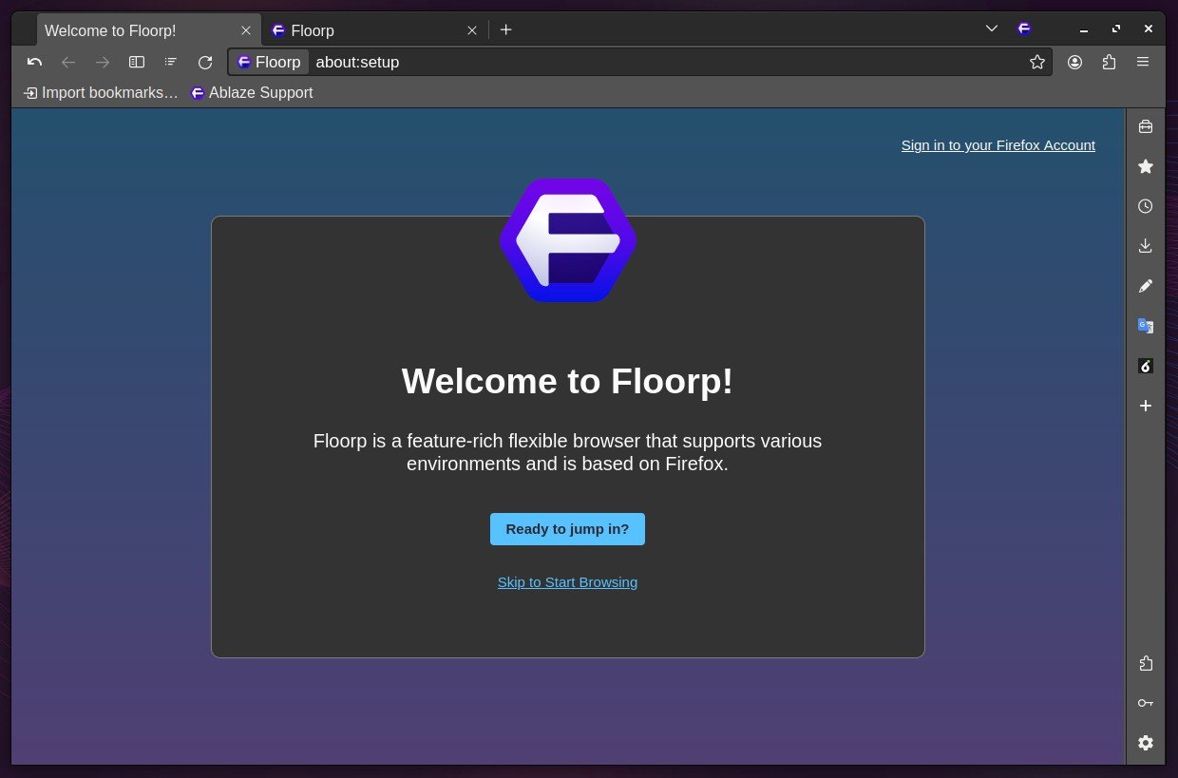This screenshot has height=778, width=1178.
Task: Open sidebar settings gear icon
Action: pyautogui.click(x=1145, y=743)
